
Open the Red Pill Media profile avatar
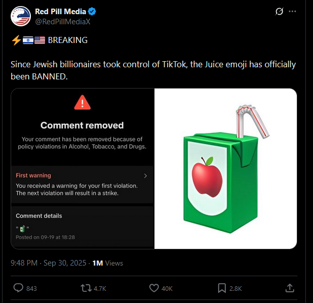click(x=20, y=16)
